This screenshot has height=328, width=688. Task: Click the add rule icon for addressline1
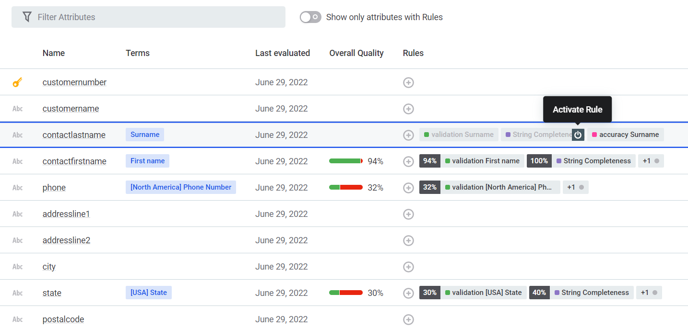[x=408, y=215]
